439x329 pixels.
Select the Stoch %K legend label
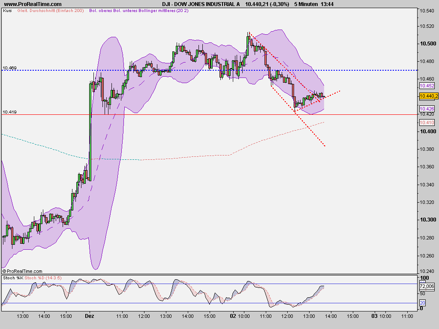13,278
